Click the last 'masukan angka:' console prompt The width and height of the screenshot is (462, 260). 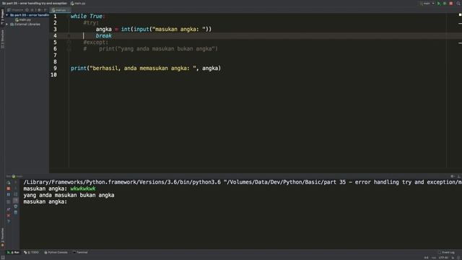pos(45,201)
